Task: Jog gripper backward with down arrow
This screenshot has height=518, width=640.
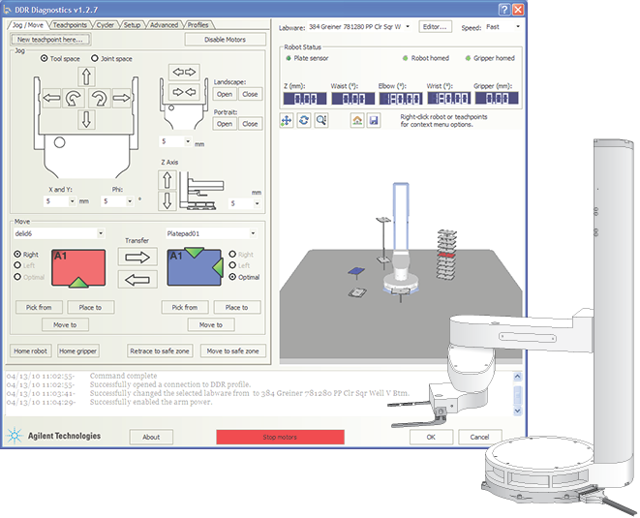Action: coord(86,120)
